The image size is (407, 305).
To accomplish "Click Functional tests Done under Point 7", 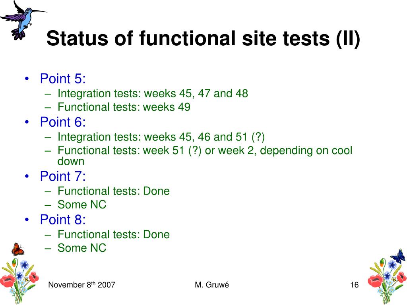I will click(x=113, y=191).
